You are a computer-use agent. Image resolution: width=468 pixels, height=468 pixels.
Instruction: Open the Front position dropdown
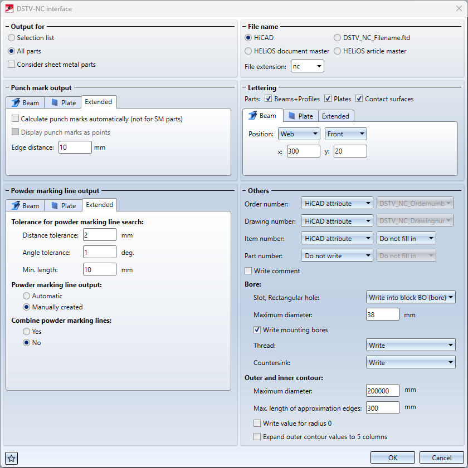[346, 134]
